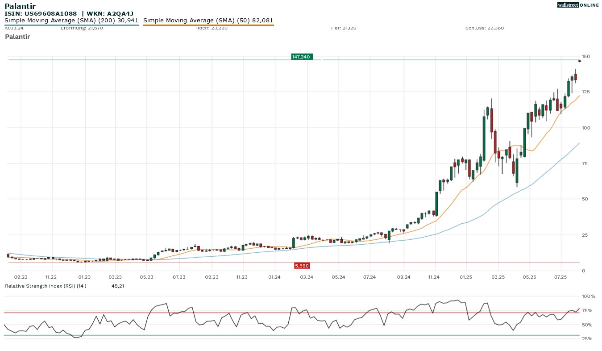Click the blue SMA 200 legend color line
The width and height of the screenshot is (602, 351).
pos(71,25)
